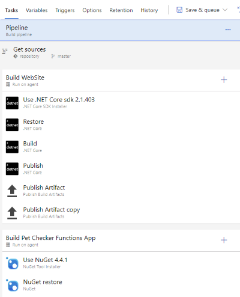Select the Use NuGet 4.4.1 task
The width and height of the screenshot is (240, 297).
pyautogui.click(x=121, y=263)
